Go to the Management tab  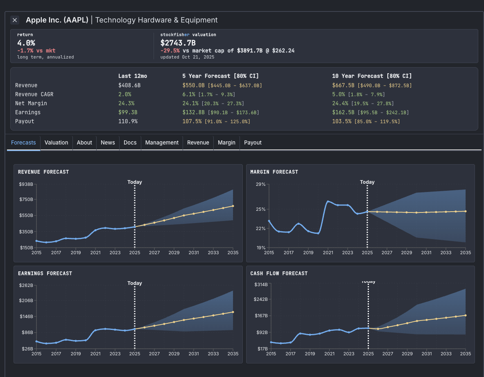[162, 142]
